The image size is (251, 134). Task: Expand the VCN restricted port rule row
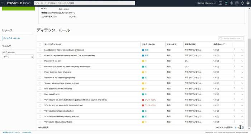click(242, 106)
